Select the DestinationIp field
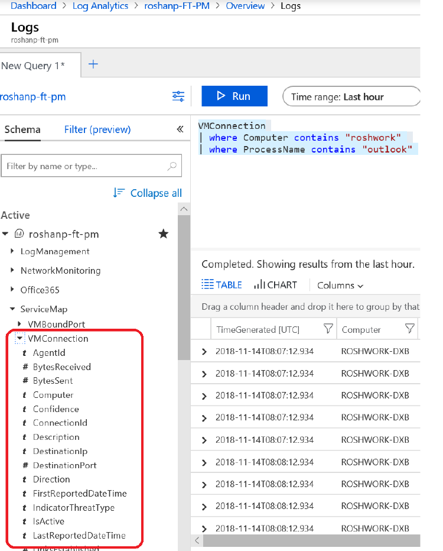Viewport: 443px width, 551px height. pos(60,451)
